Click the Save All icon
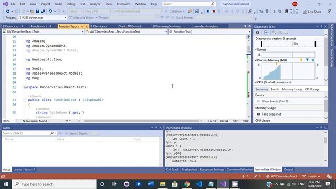Viewport: 336px width, 189px height. pyautogui.click(x=43, y=12)
